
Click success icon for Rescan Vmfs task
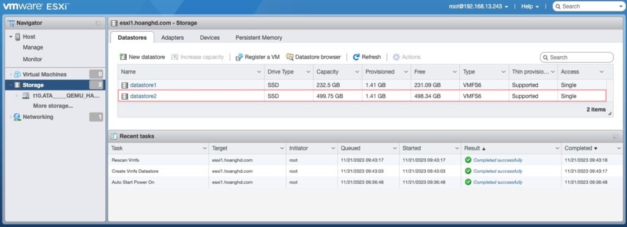point(468,160)
